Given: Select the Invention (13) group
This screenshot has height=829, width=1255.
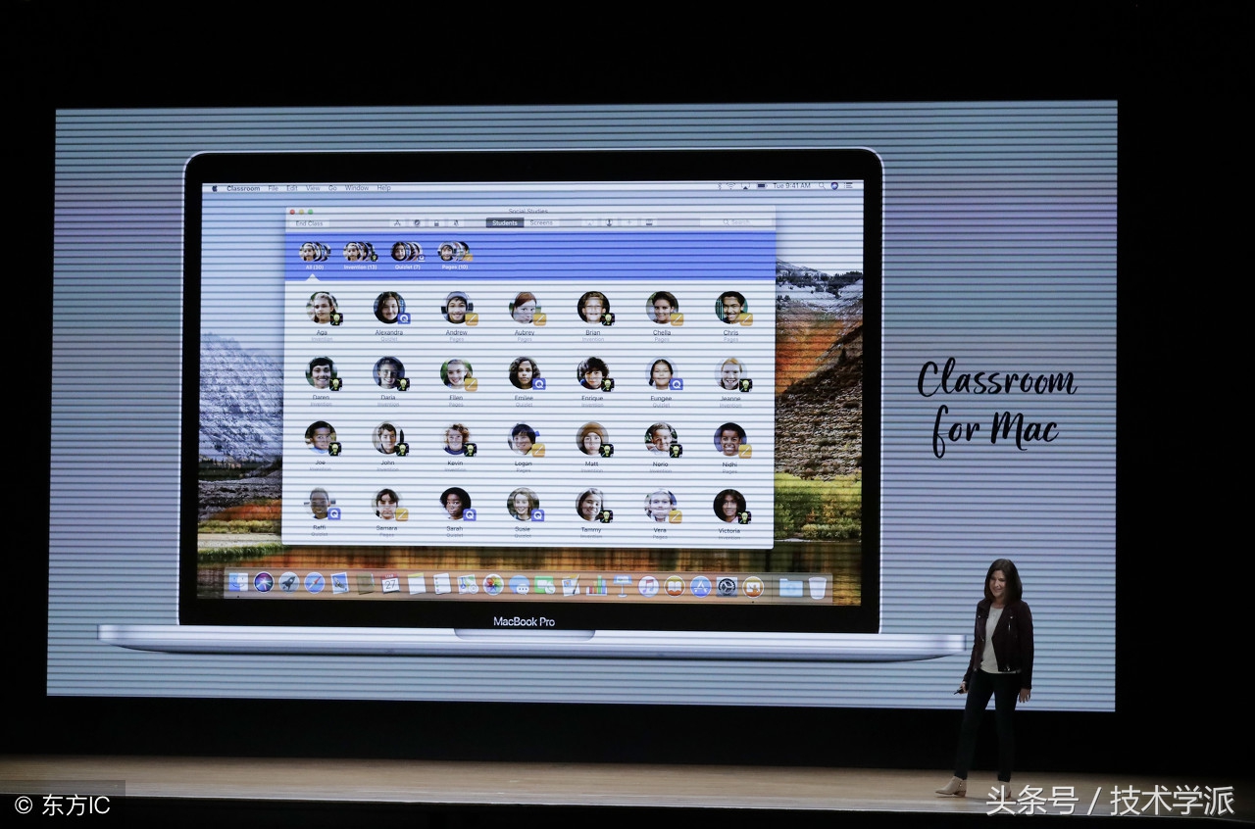Looking at the screenshot, I should coord(360,256).
